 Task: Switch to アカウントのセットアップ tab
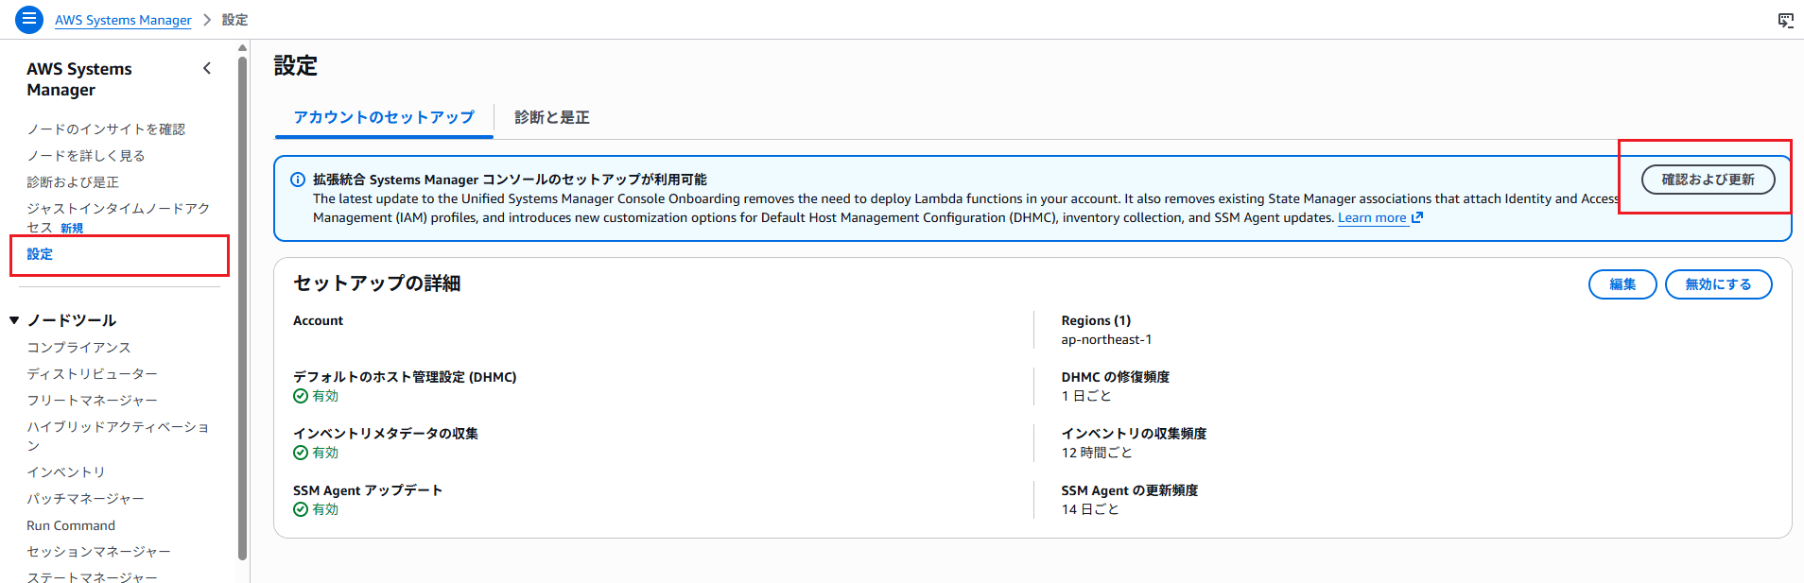(x=384, y=117)
